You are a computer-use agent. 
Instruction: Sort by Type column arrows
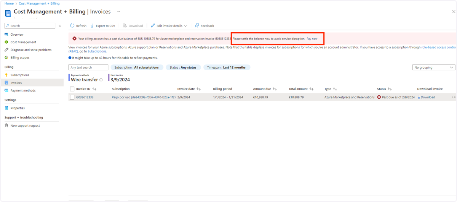click(335, 89)
